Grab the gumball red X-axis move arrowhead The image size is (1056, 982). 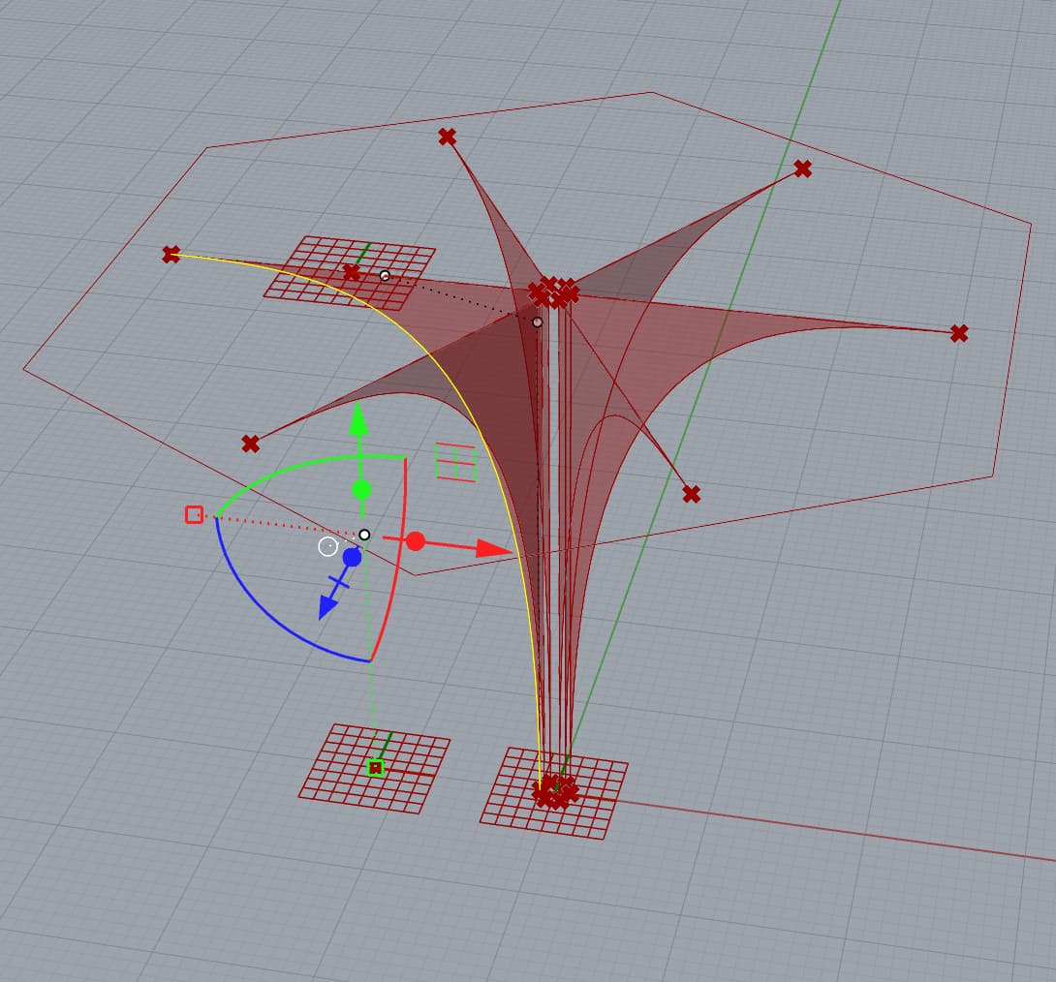(x=495, y=549)
